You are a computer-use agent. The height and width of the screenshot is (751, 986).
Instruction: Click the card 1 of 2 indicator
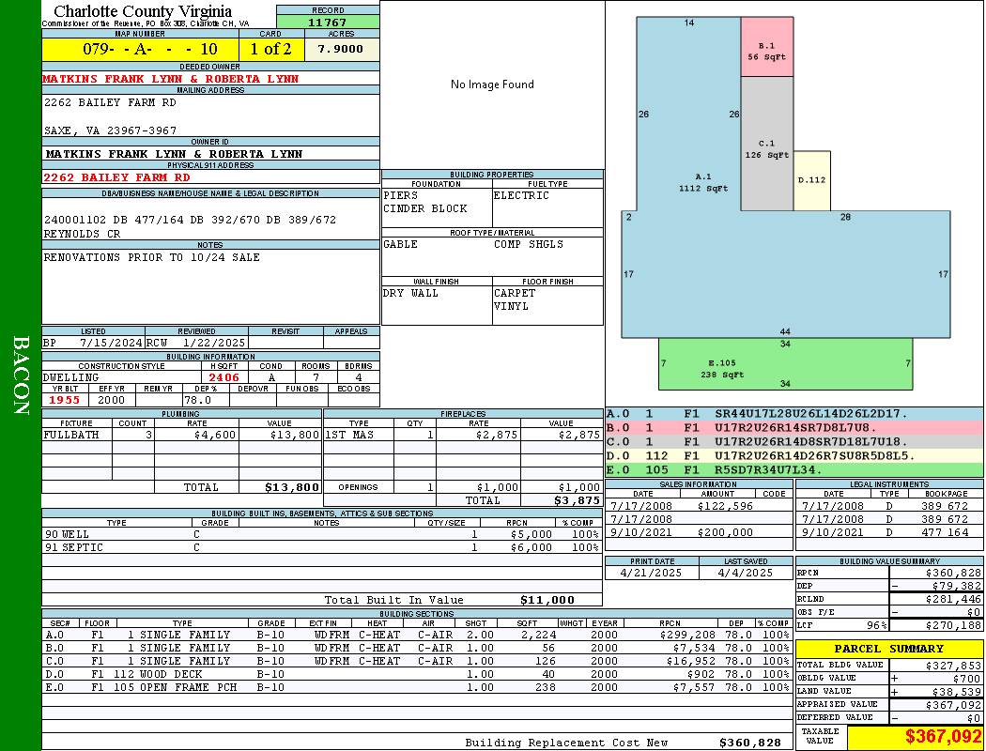click(271, 49)
